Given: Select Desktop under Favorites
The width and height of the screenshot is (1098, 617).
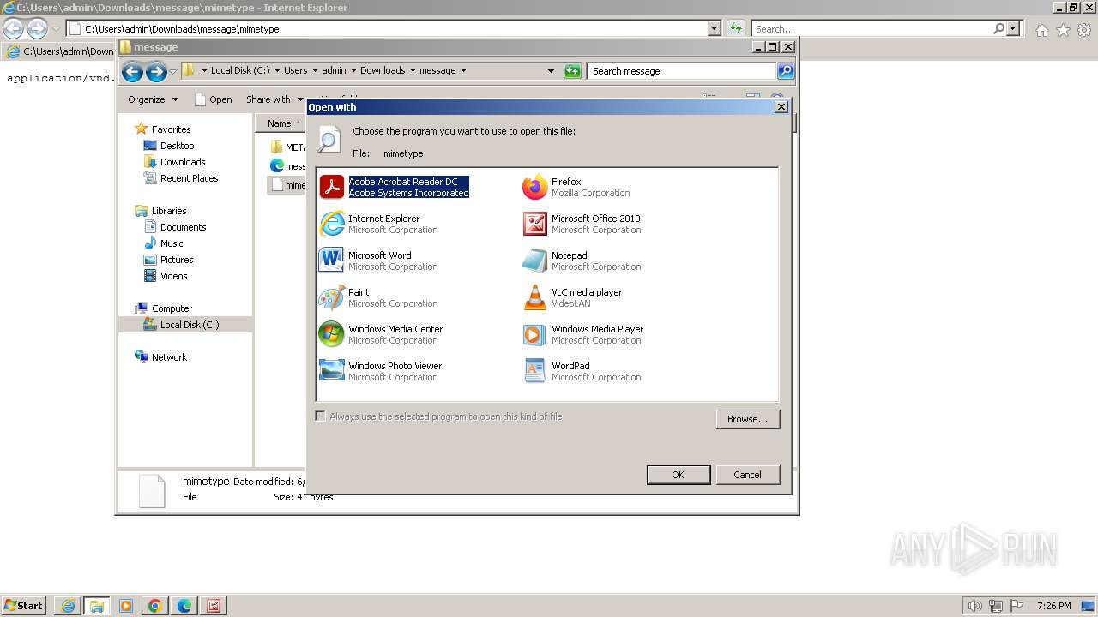Looking at the screenshot, I should 177,146.
